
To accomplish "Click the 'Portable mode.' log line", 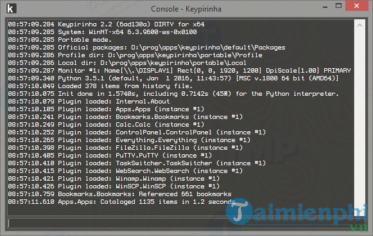I will tap(60, 40).
